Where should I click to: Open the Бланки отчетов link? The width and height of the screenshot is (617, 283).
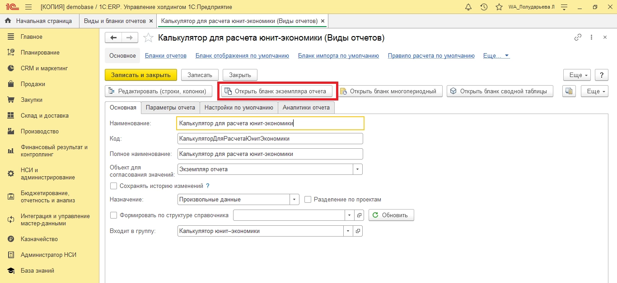point(166,56)
